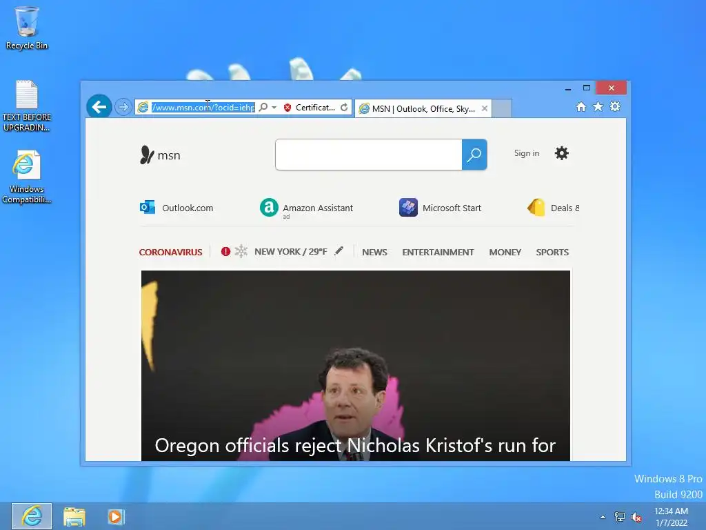Launch the media player from the taskbar
This screenshot has width=706, height=530.
coord(116,517)
